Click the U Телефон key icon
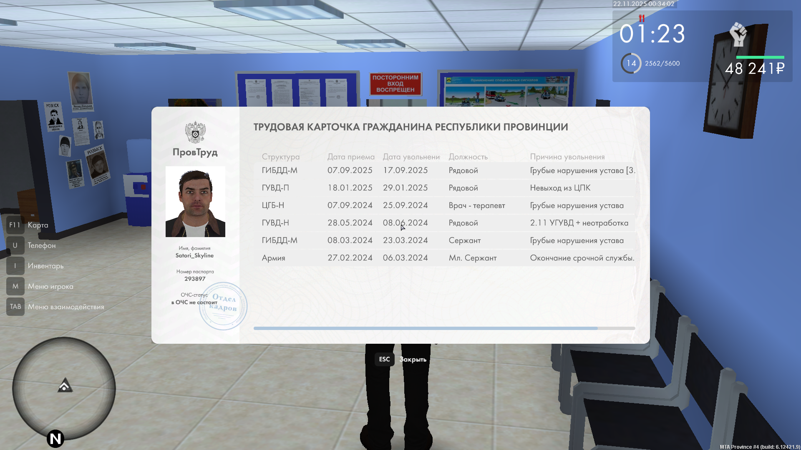The height and width of the screenshot is (450, 801). [15, 245]
